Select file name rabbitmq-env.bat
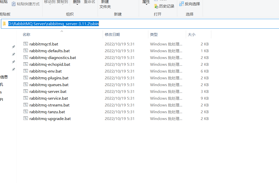The image size is (279, 183). [46, 71]
